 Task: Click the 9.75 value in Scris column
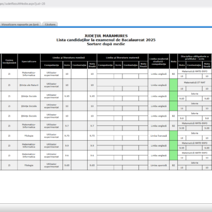coord(67,135)
